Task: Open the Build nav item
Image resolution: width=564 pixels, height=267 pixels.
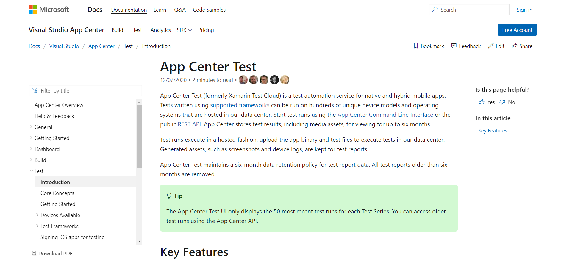Action: pos(117,30)
